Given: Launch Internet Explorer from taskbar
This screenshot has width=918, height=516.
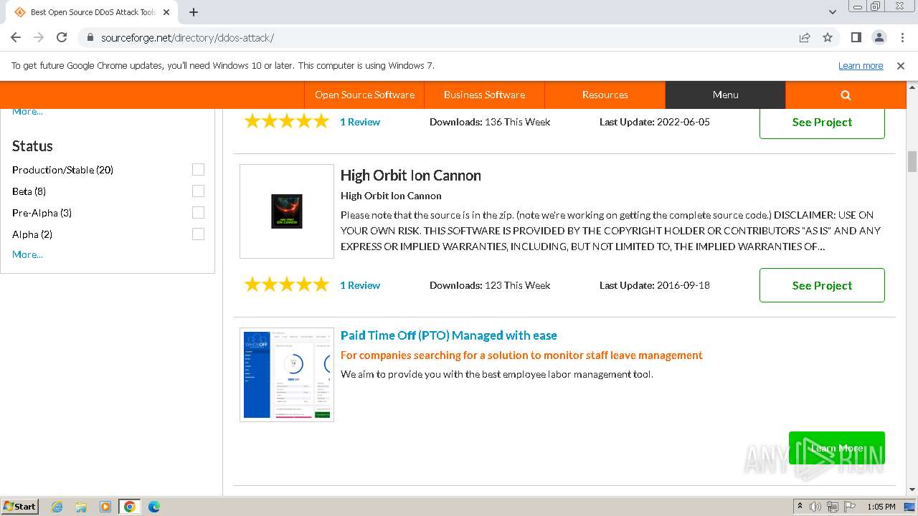Looking at the screenshot, I should click(57, 507).
